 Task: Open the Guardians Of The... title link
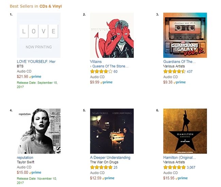(x=180, y=62)
